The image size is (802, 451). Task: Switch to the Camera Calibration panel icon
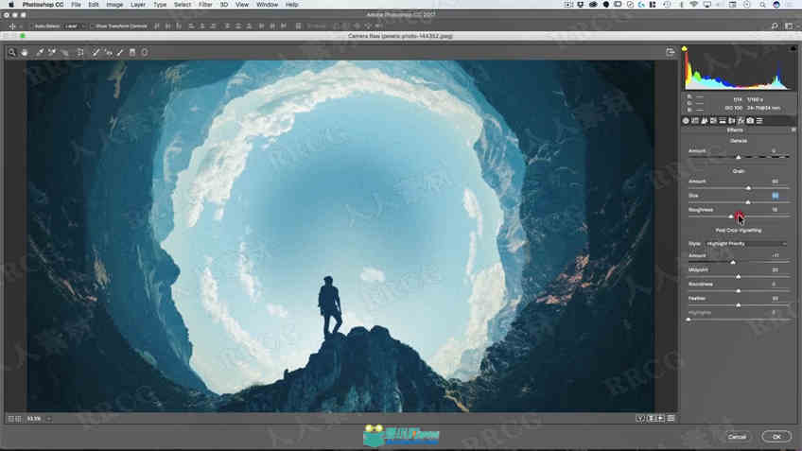pos(750,121)
